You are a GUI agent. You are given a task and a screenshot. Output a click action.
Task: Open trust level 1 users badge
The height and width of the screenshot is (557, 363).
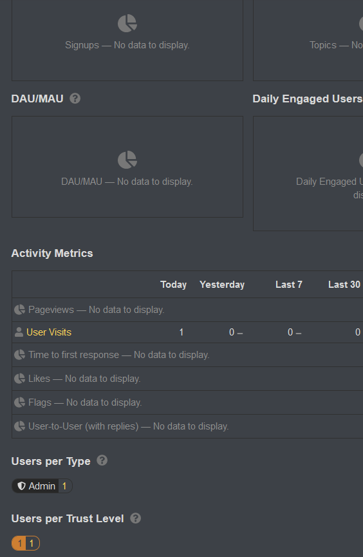pos(26,543)
